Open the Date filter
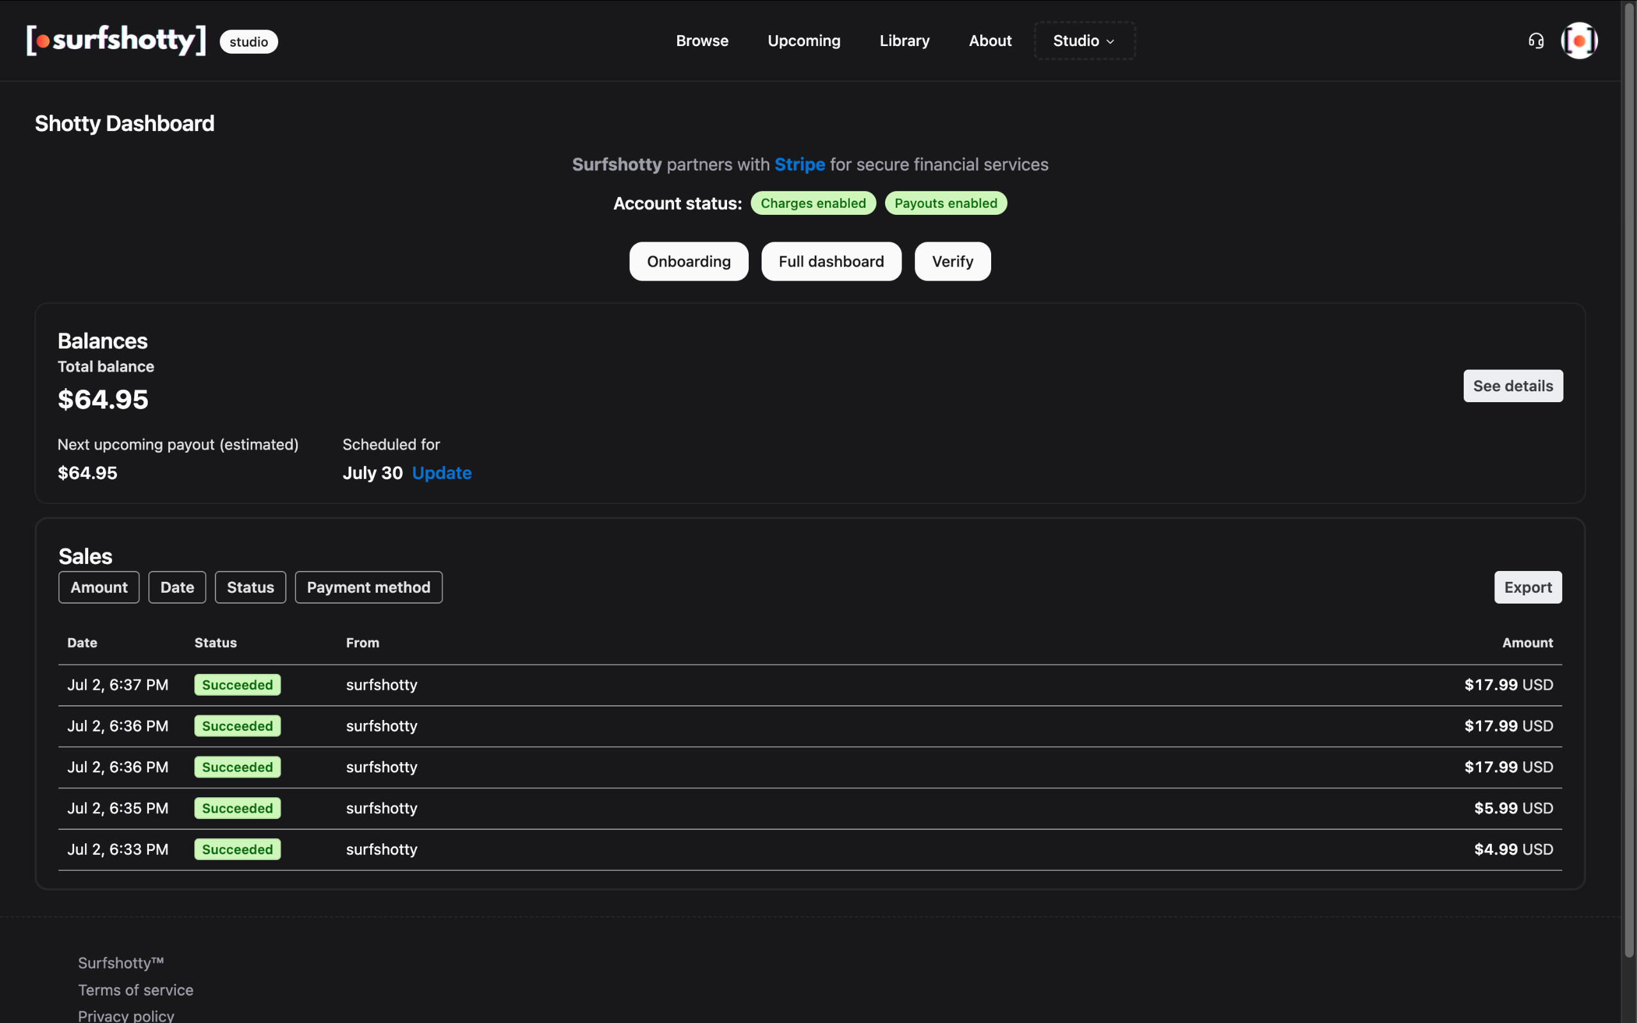The width and height of the screenshot is (1637, 1023). coord(177,588)
